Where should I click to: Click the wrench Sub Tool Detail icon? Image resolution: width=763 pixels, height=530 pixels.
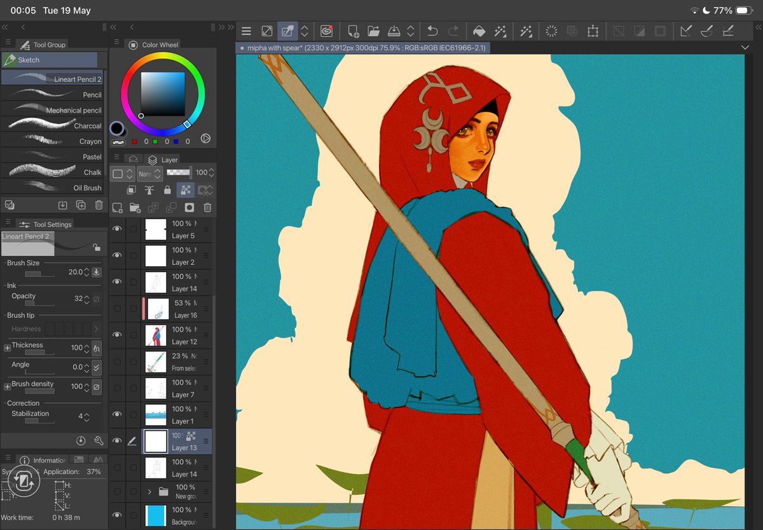[x=99, y=440]
